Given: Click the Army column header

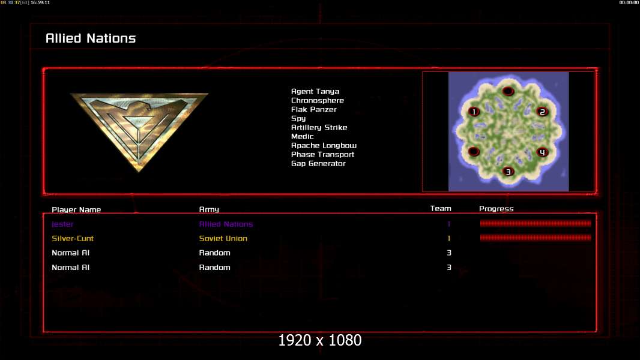Looking at the screenshot, I should click(x=208, y=209).
